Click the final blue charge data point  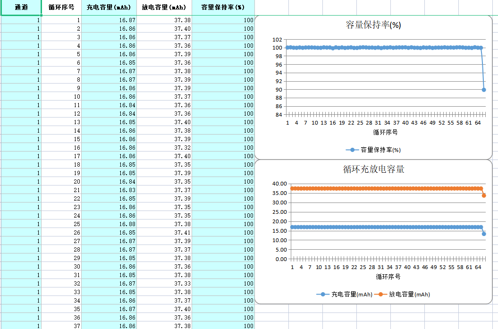(x=484, y=234)
